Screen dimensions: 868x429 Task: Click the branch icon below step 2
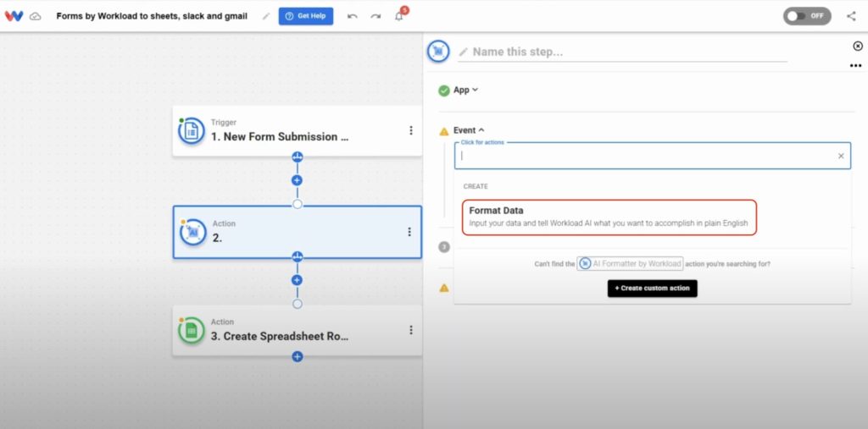tap(298, 256)
